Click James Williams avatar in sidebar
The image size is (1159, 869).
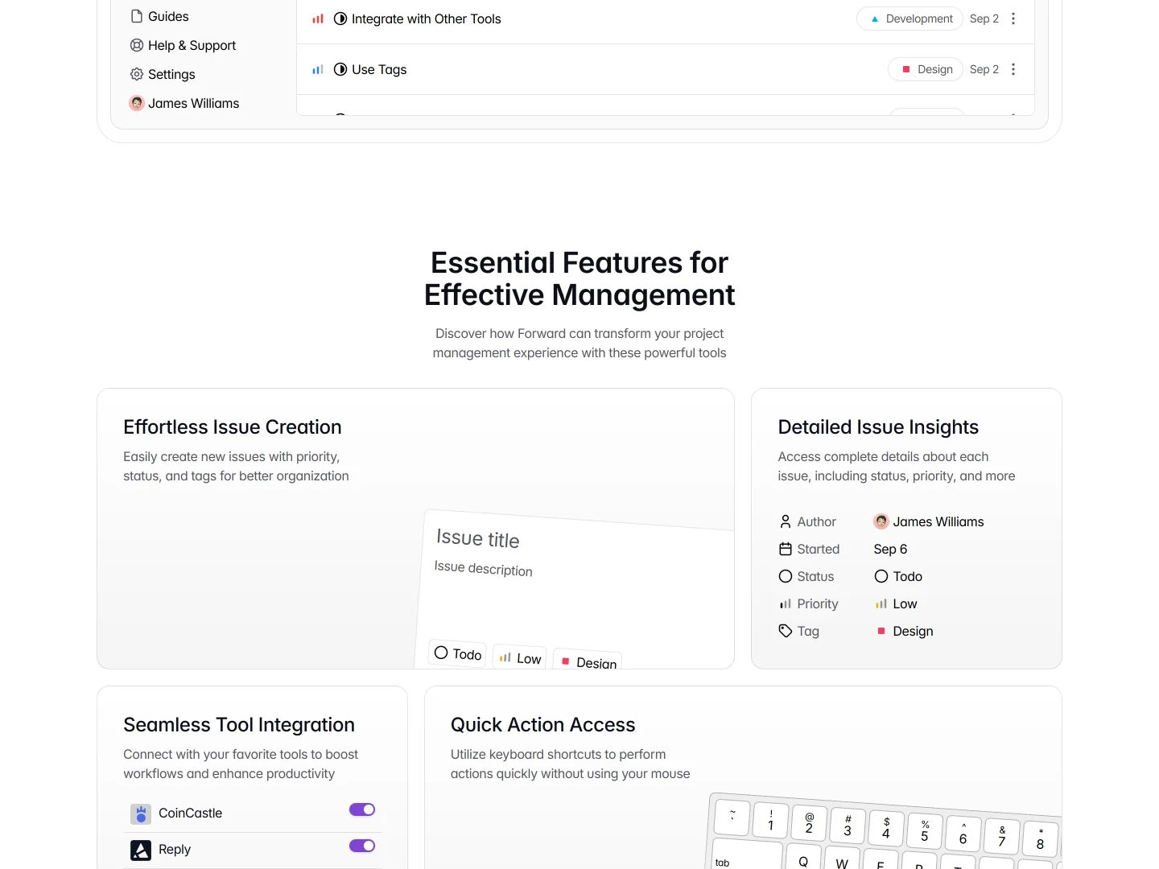point(137,103)
